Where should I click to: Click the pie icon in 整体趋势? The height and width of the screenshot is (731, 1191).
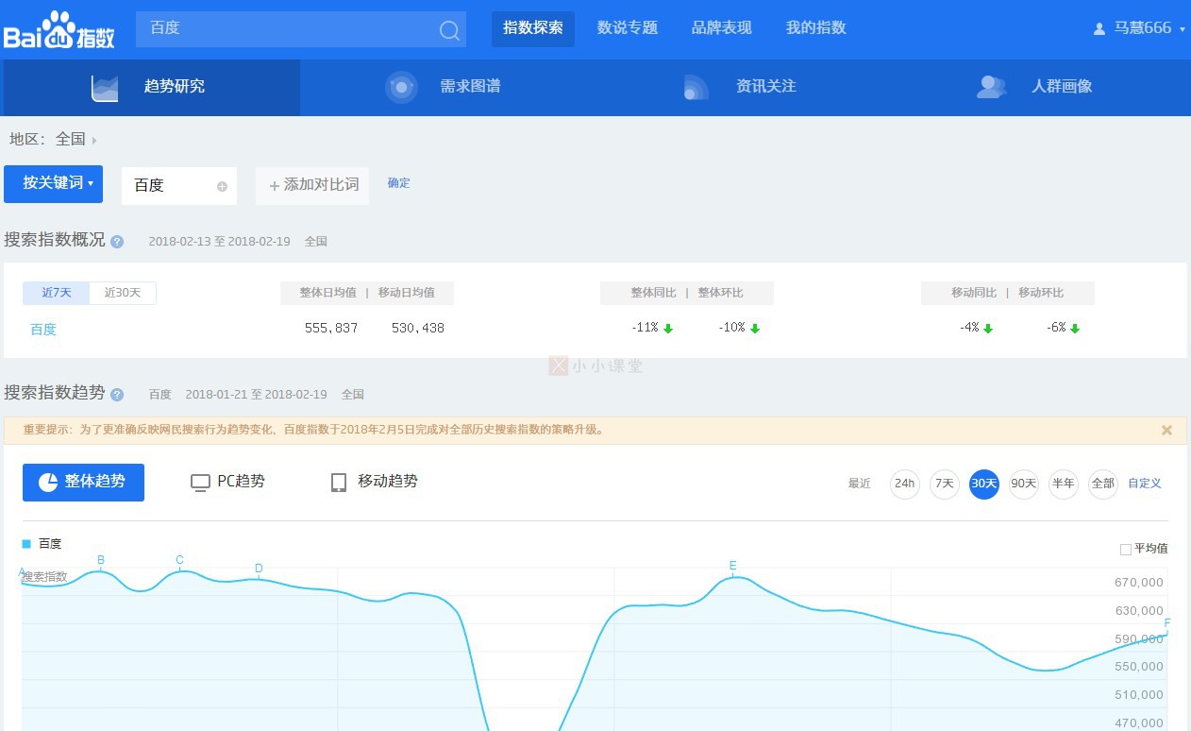click(x=49, y=482)
